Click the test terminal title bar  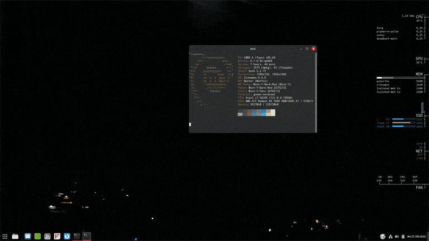tap(253, 49)
